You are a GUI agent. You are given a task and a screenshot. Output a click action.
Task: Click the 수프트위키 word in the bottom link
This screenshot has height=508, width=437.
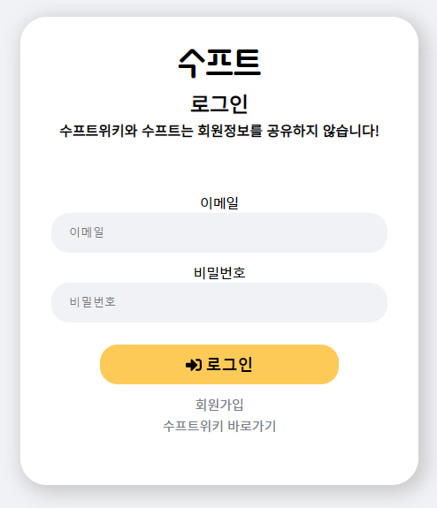point(193,426)
